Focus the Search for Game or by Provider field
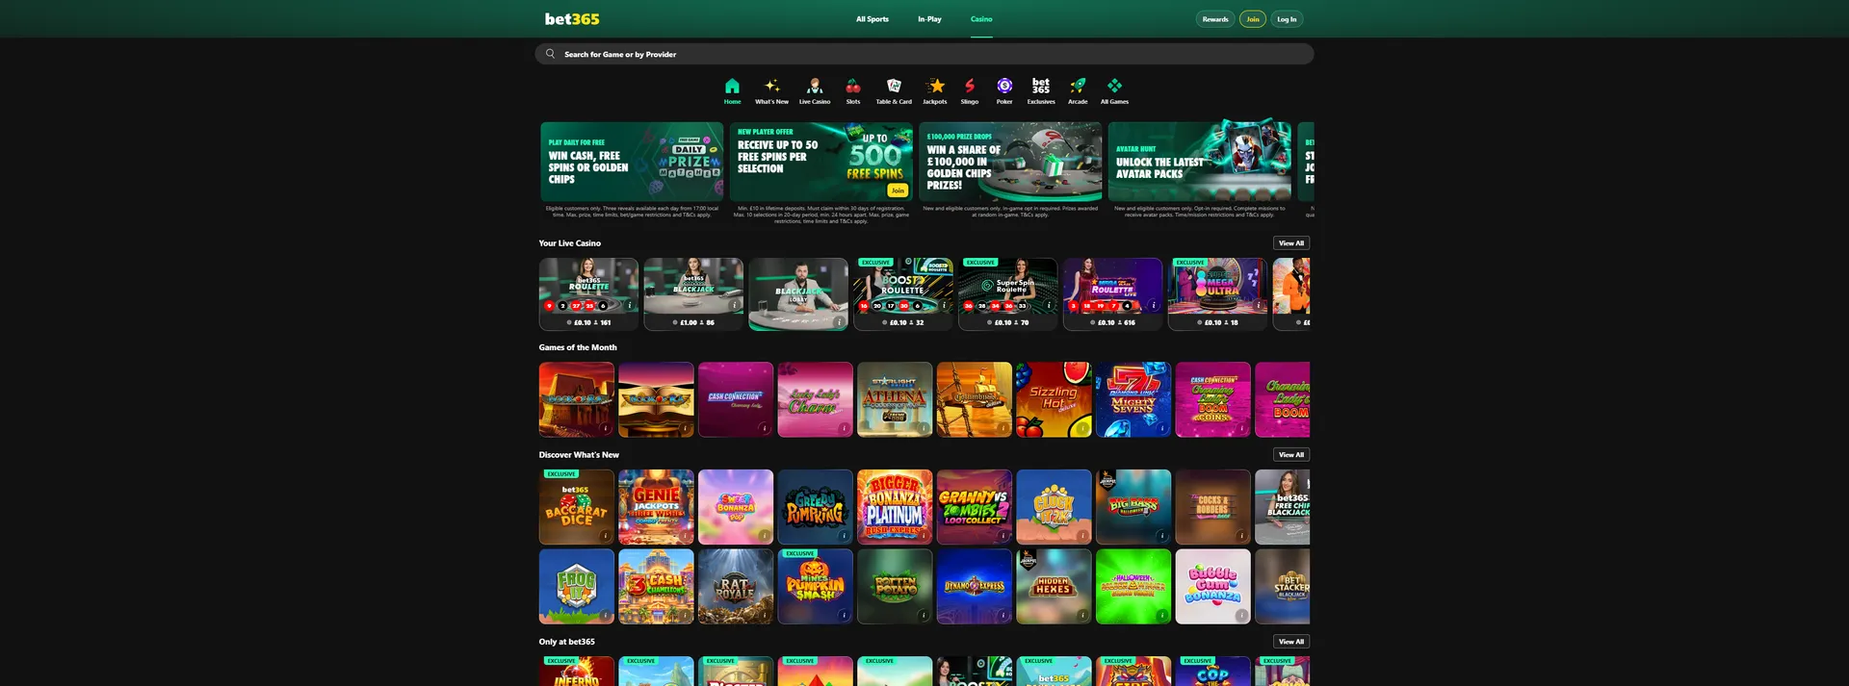The image size is (1849, 686). click(924, 54)
